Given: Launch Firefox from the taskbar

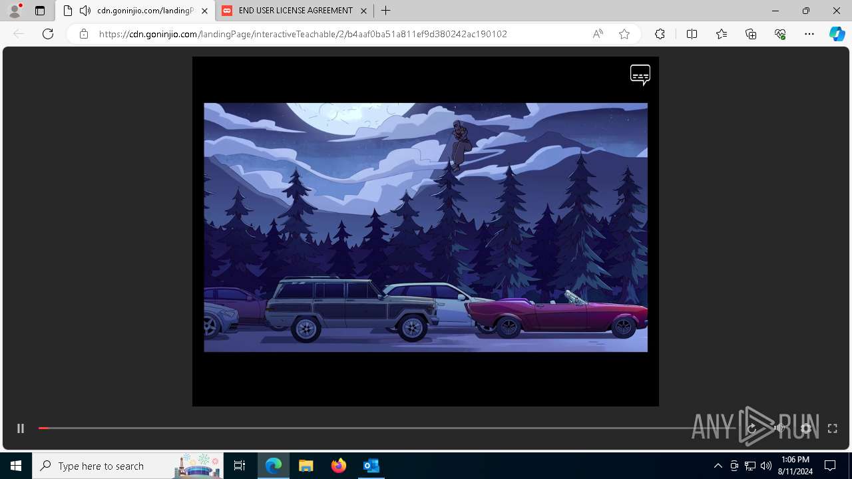Looking at the screenshot, I should click(x=338, y=466).
